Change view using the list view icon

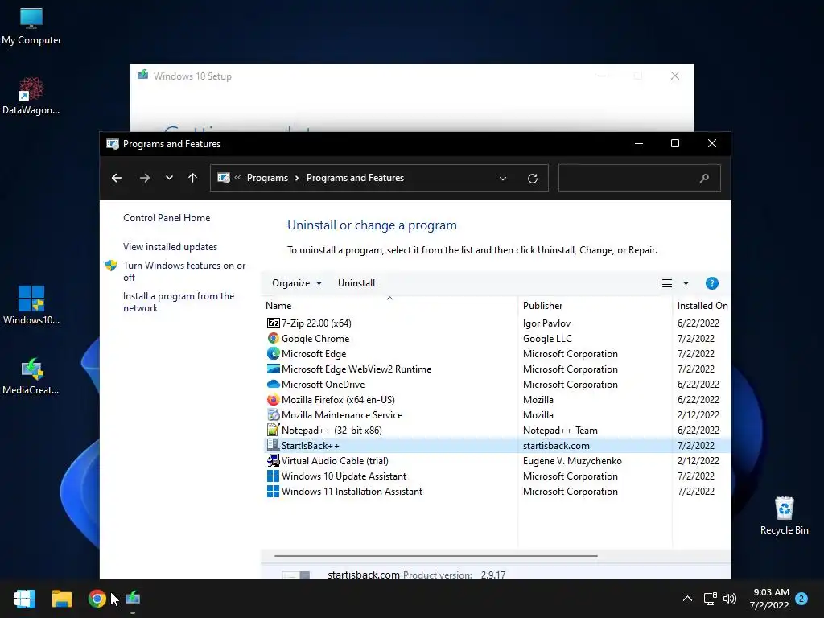667,283
